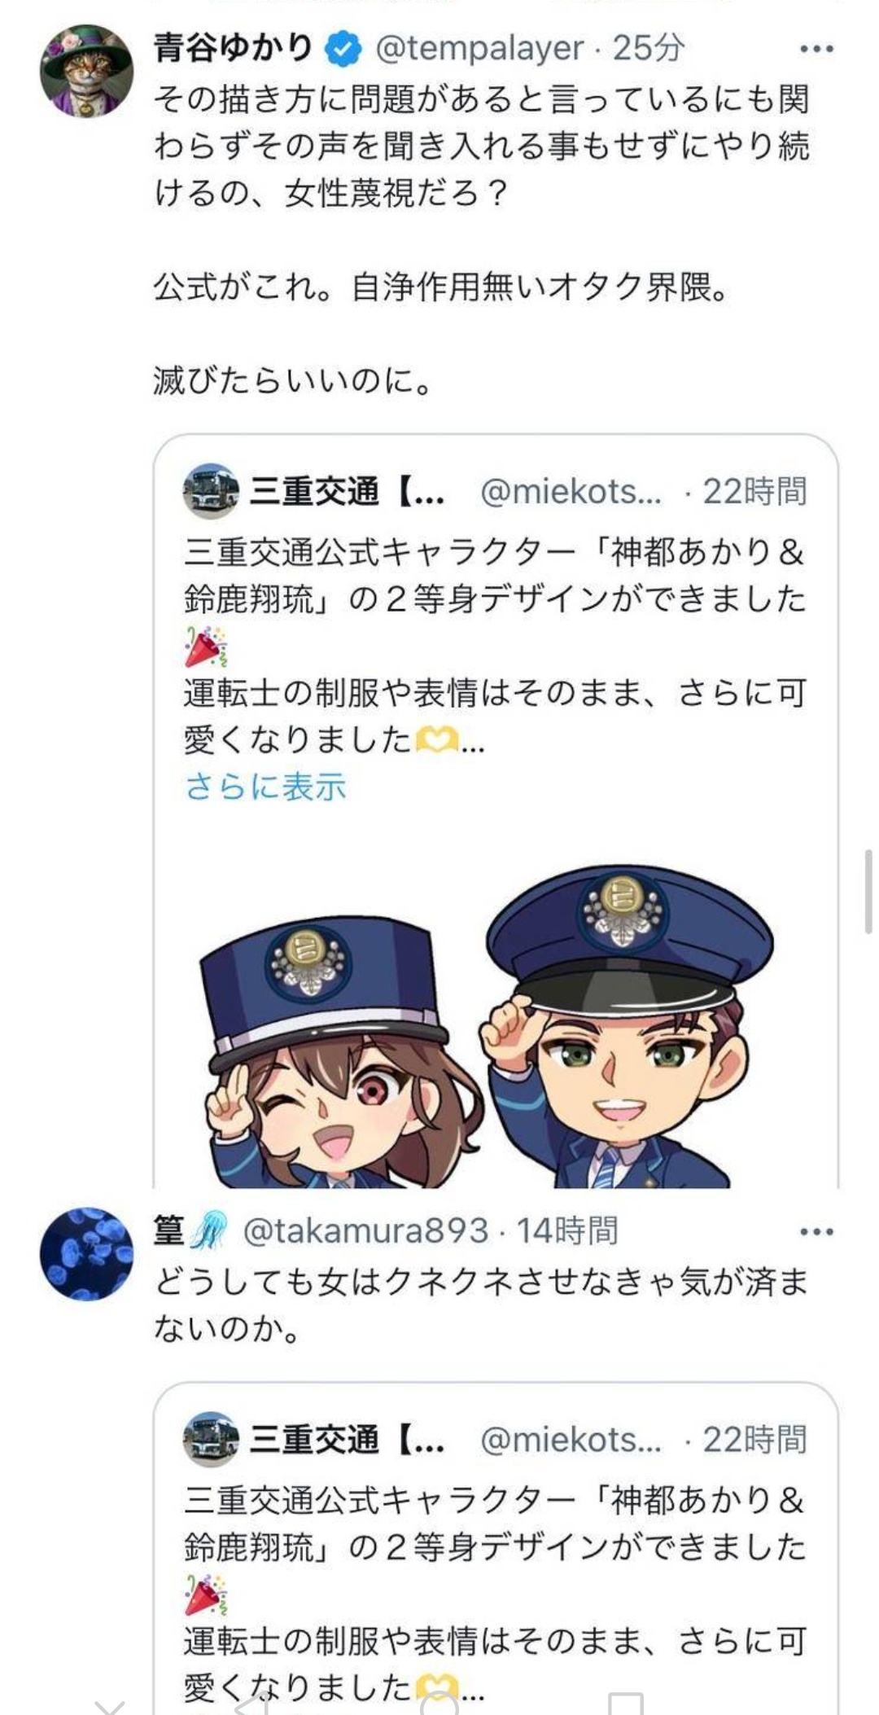The width and height of the screenshot is (879, 1715).
Task: Open the winking girl character illustration
Action: click(x=342, y=1050)
